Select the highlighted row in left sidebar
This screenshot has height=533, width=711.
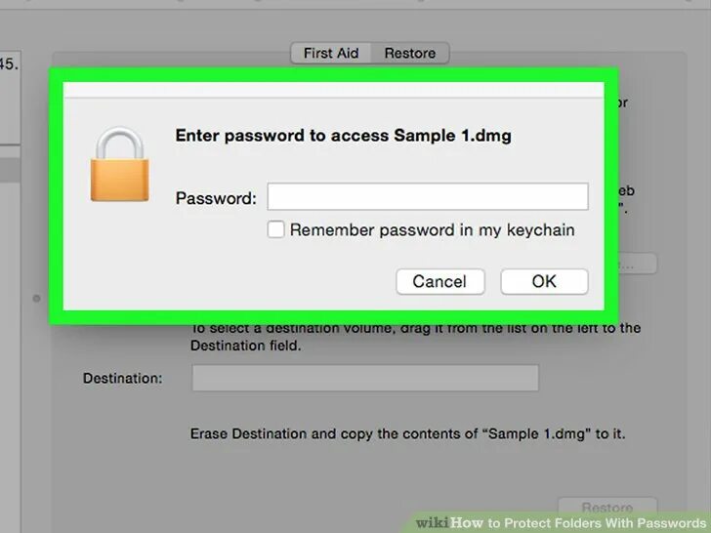tap(10, 170)
